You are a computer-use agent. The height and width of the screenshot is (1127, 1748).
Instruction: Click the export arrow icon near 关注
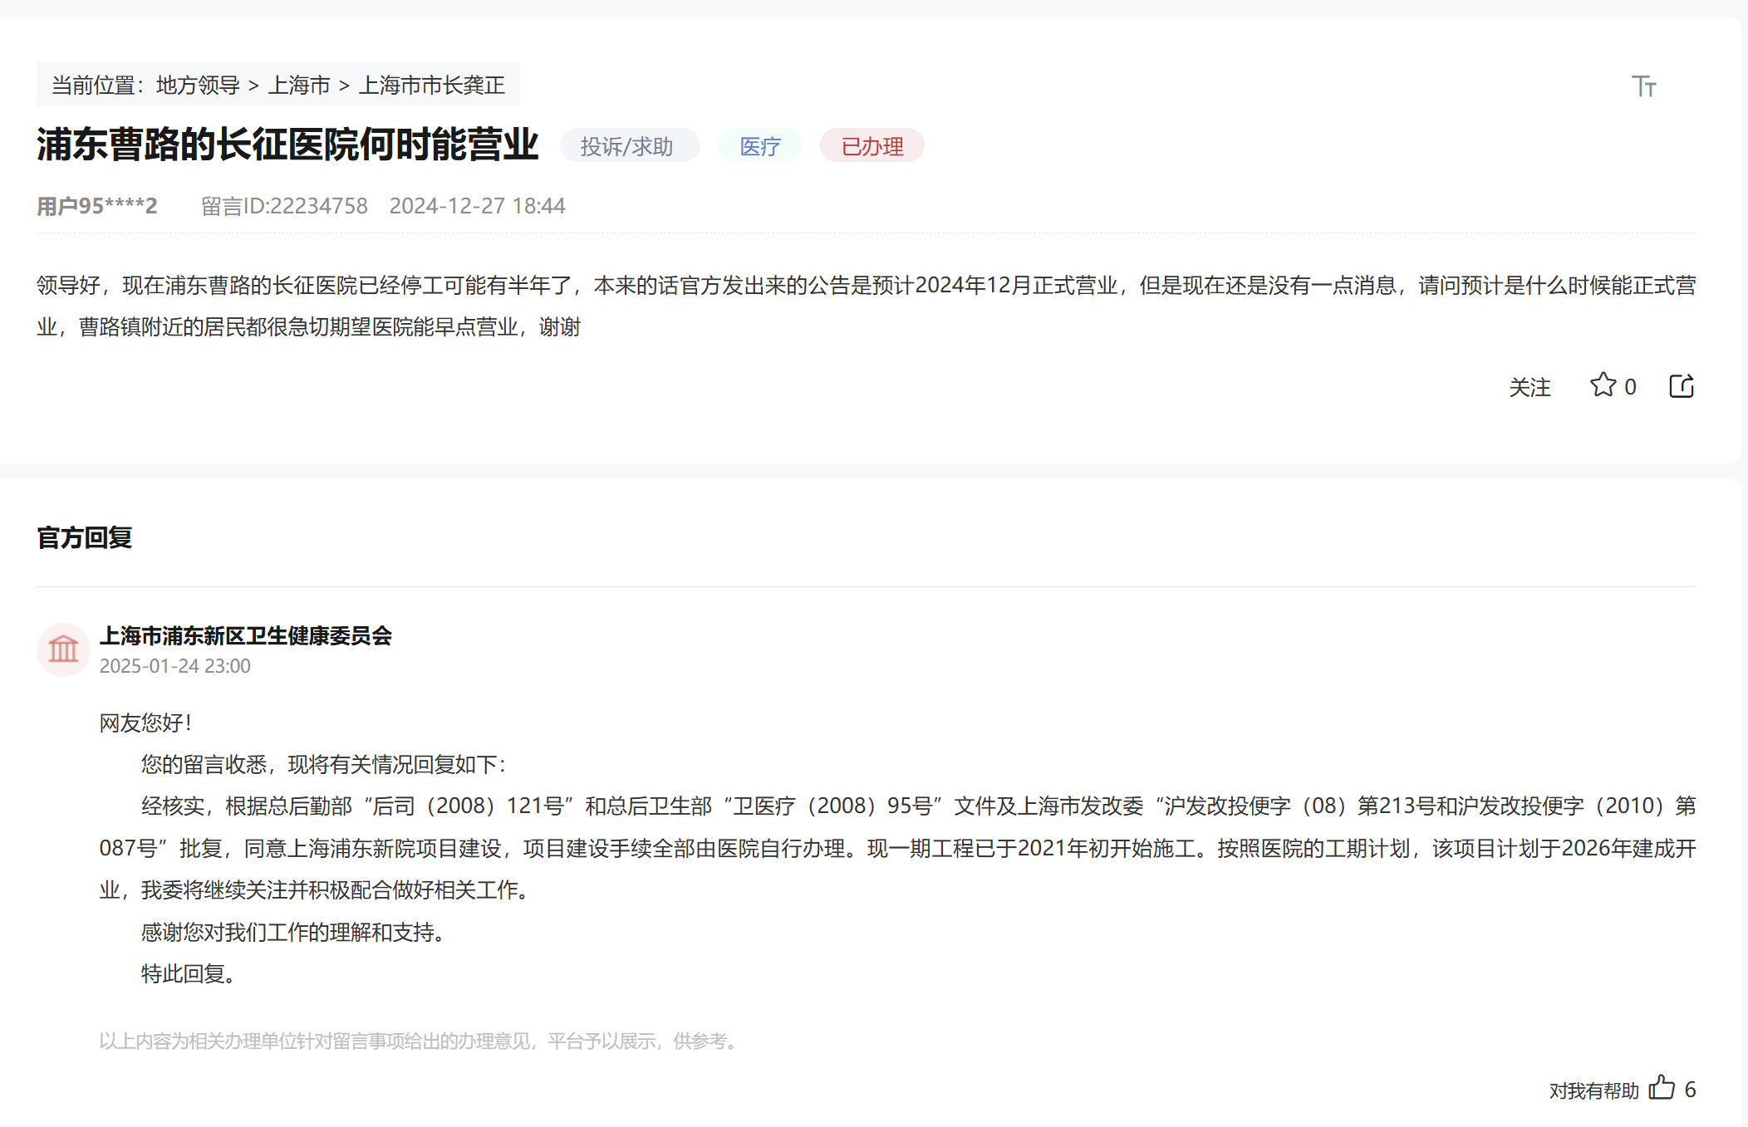(1682, 385)
